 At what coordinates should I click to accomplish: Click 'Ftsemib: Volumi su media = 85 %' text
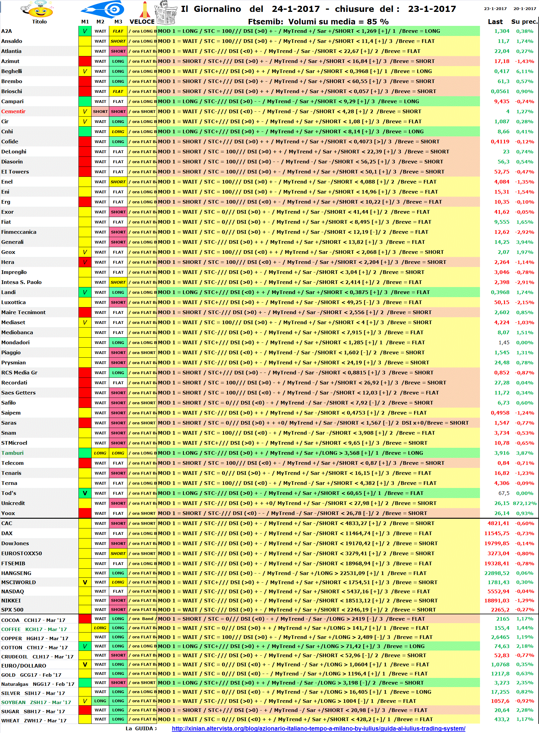(x=318, y=22)
